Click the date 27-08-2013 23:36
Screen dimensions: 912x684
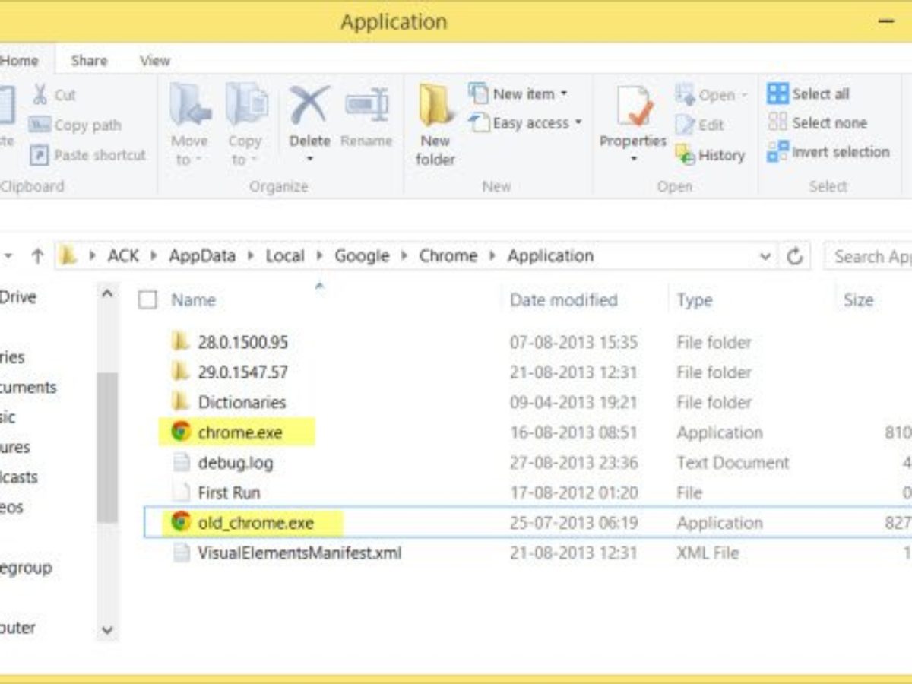[574, 462]
